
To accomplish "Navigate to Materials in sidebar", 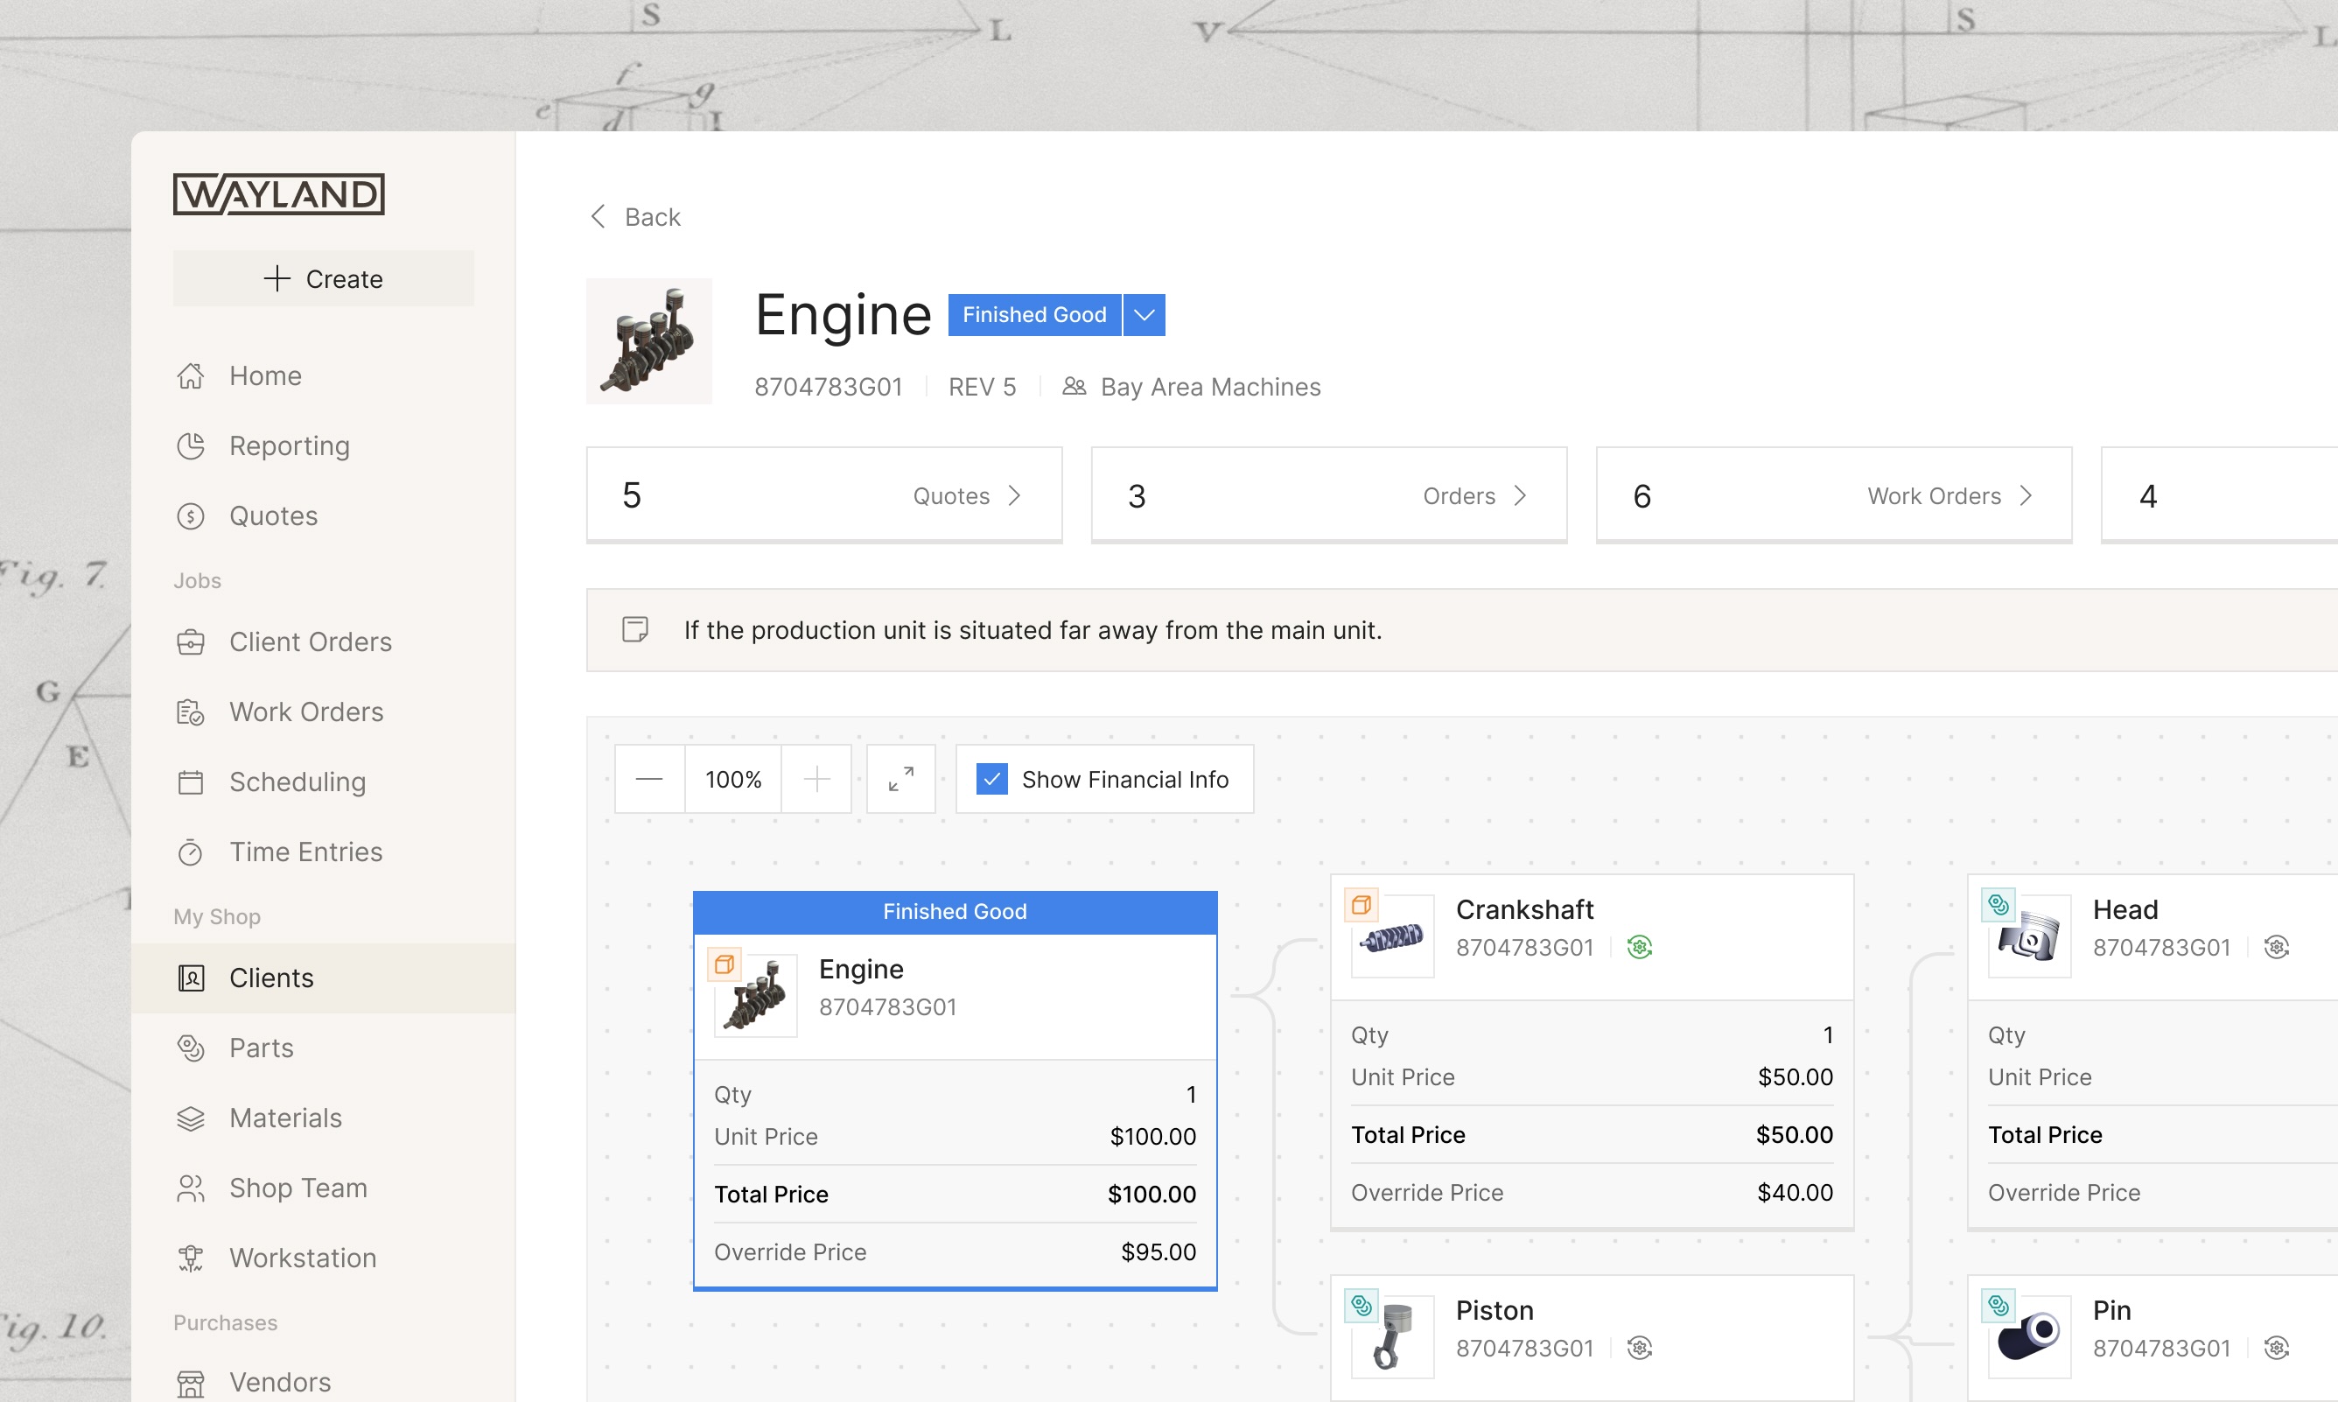I will [285, 1118].
